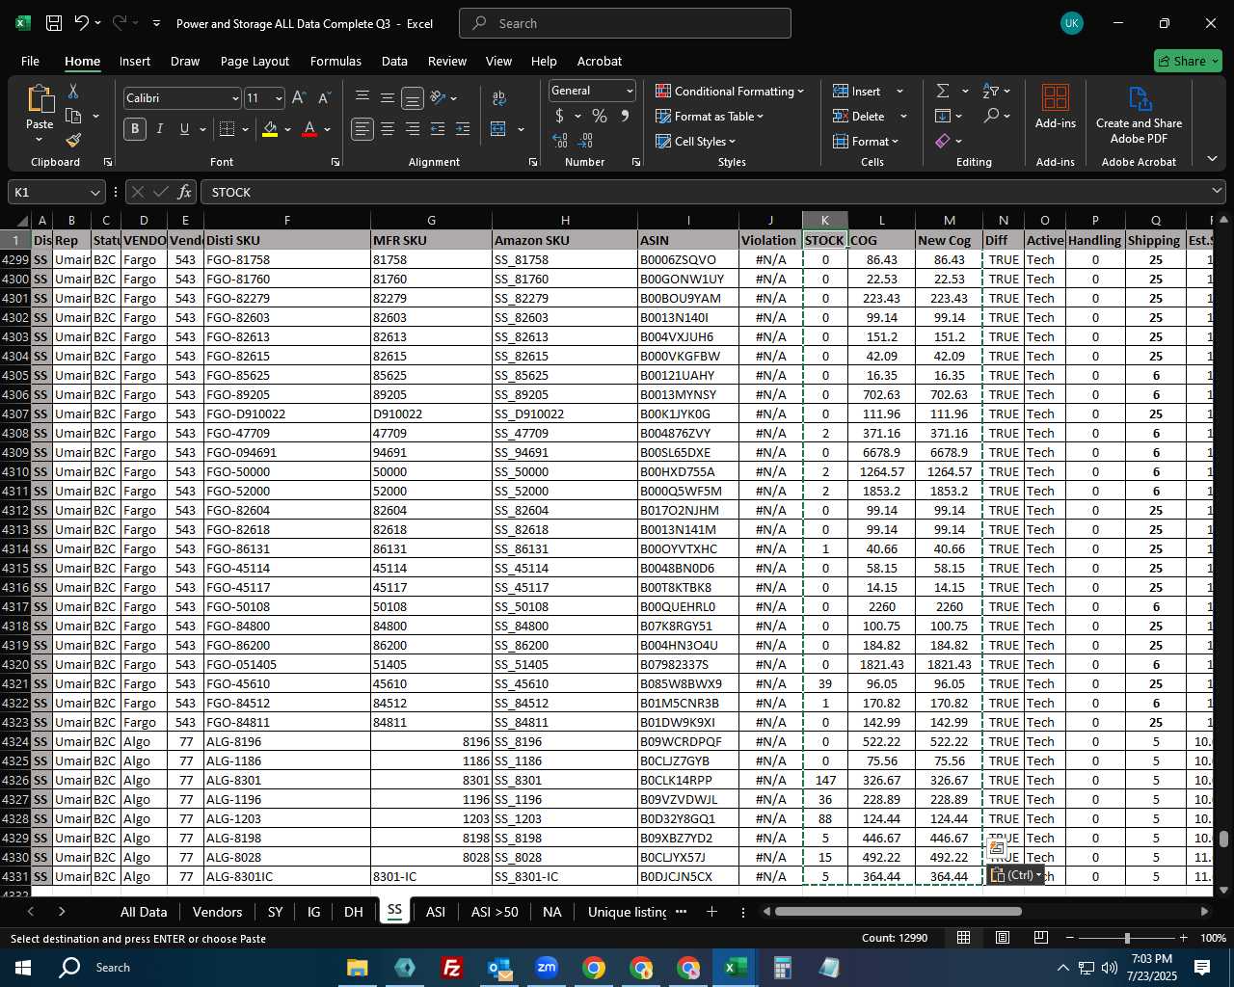
Task: Click the Undo arrow icon
Action: coord(82,23)
